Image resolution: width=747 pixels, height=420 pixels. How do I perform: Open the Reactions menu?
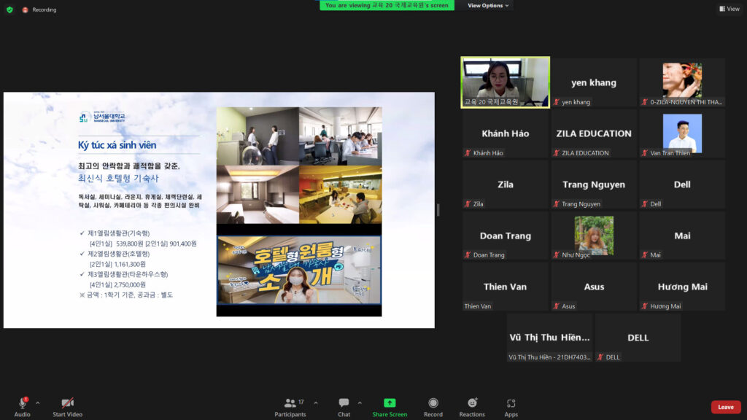point(472,405)
